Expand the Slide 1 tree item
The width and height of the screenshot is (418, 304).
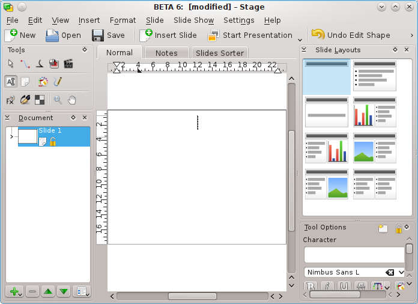11,137
